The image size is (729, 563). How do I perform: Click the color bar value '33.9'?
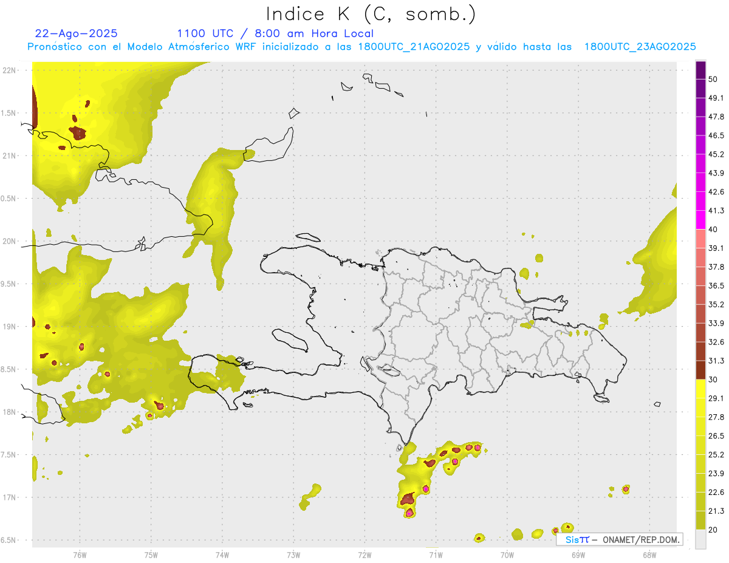[716, 323]
